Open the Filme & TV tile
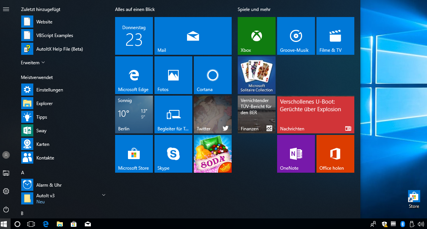Viewport: 427px width, 229px height. pyautogui.click(x=335, y=36)
